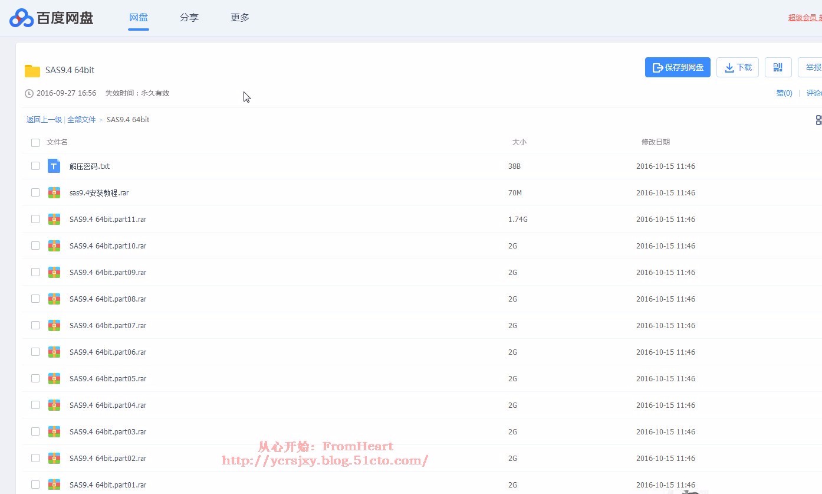The width and height of the screenshot is (822, 494).
Task: Click the archive icon of part08.rar
Action: click(x=54, y=299)
